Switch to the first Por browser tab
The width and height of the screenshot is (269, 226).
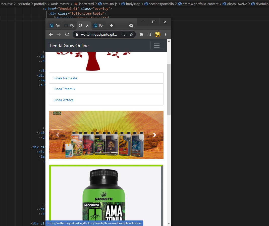pyautogui.click(x=55, y=26)
